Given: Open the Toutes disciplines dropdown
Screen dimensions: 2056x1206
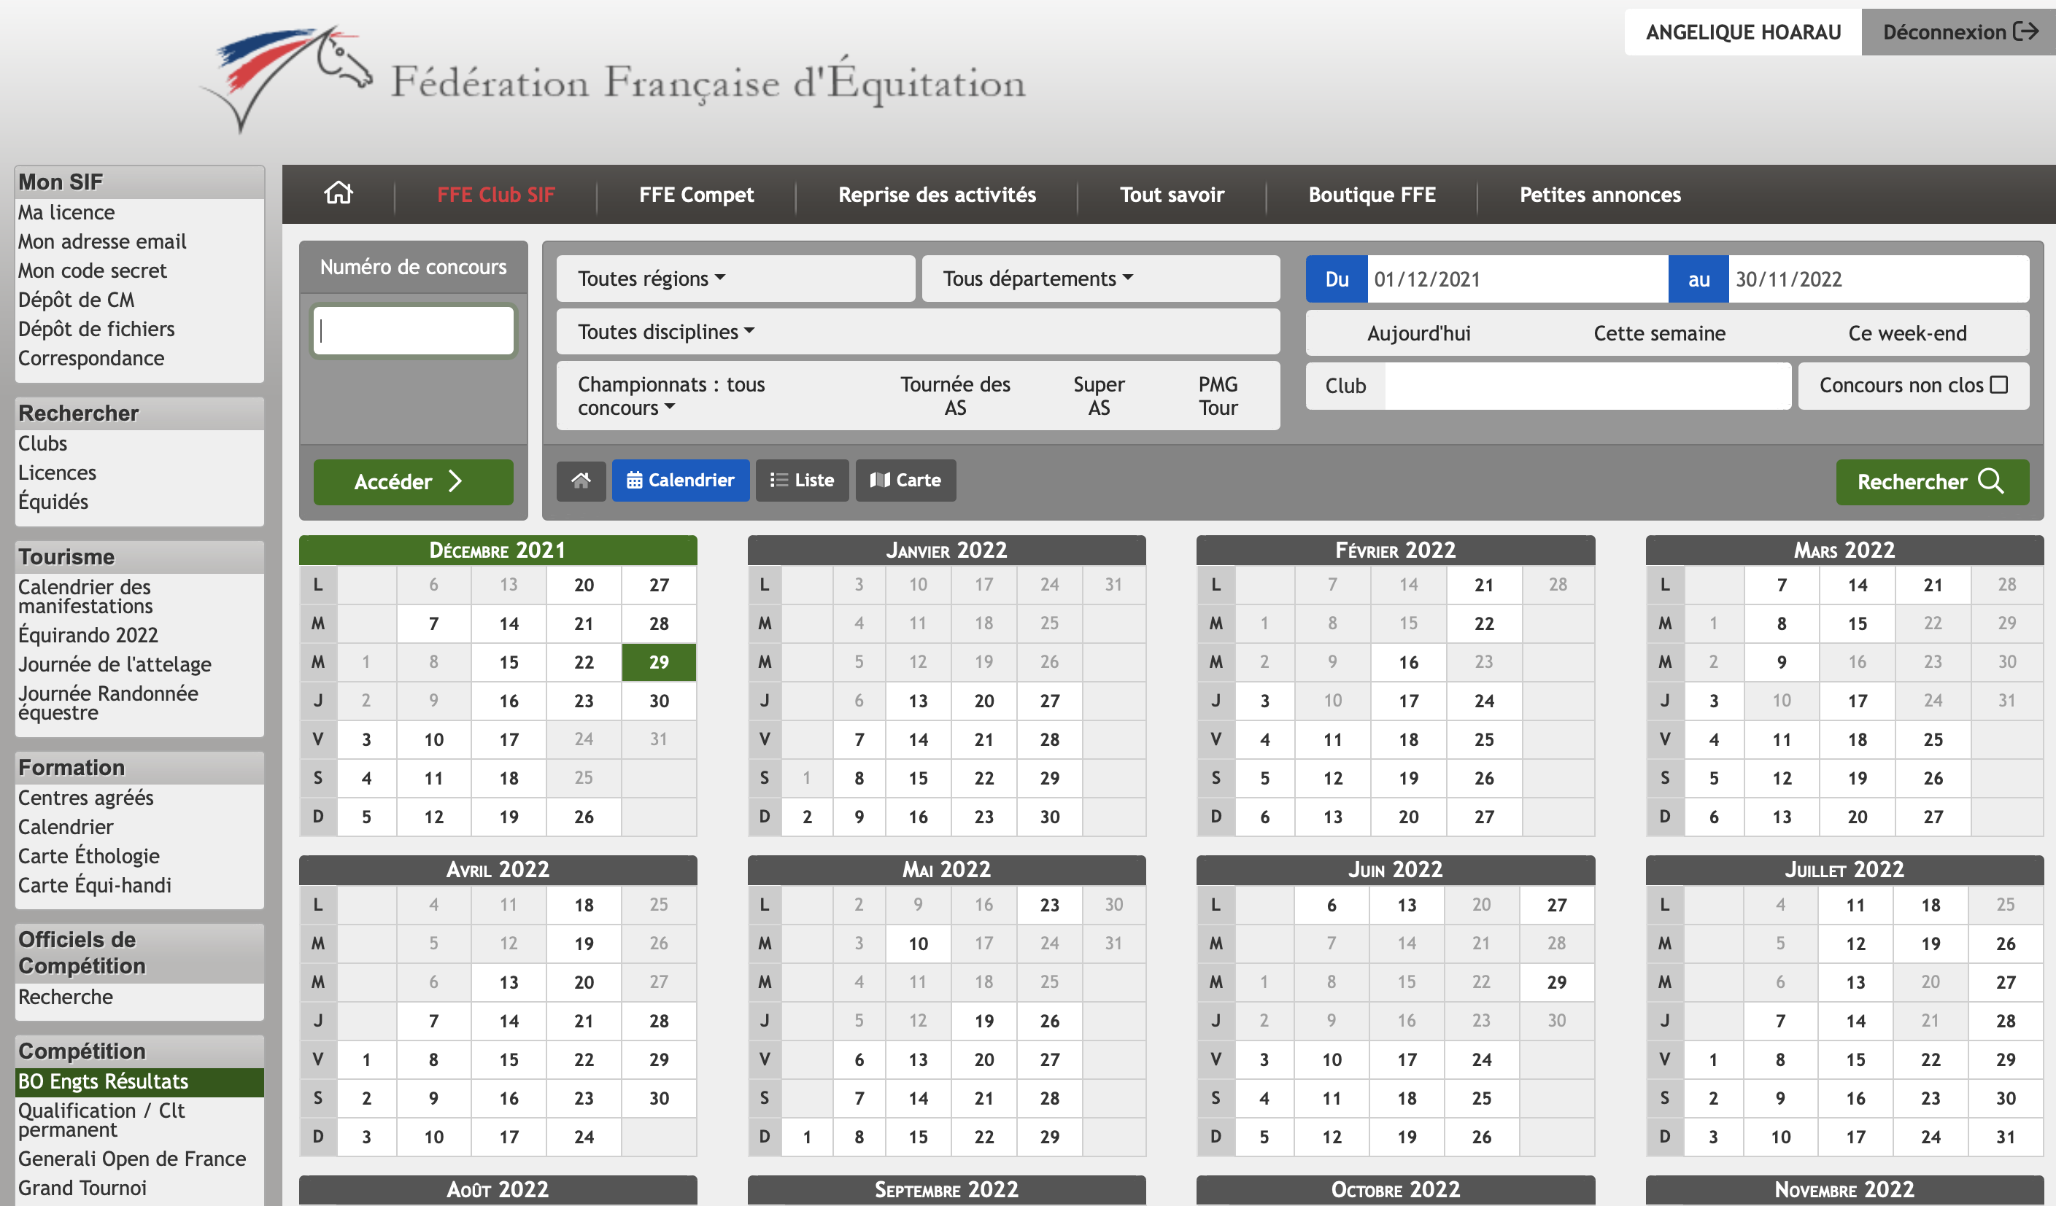Looking at the screenshot, I should tap(918, 332).
